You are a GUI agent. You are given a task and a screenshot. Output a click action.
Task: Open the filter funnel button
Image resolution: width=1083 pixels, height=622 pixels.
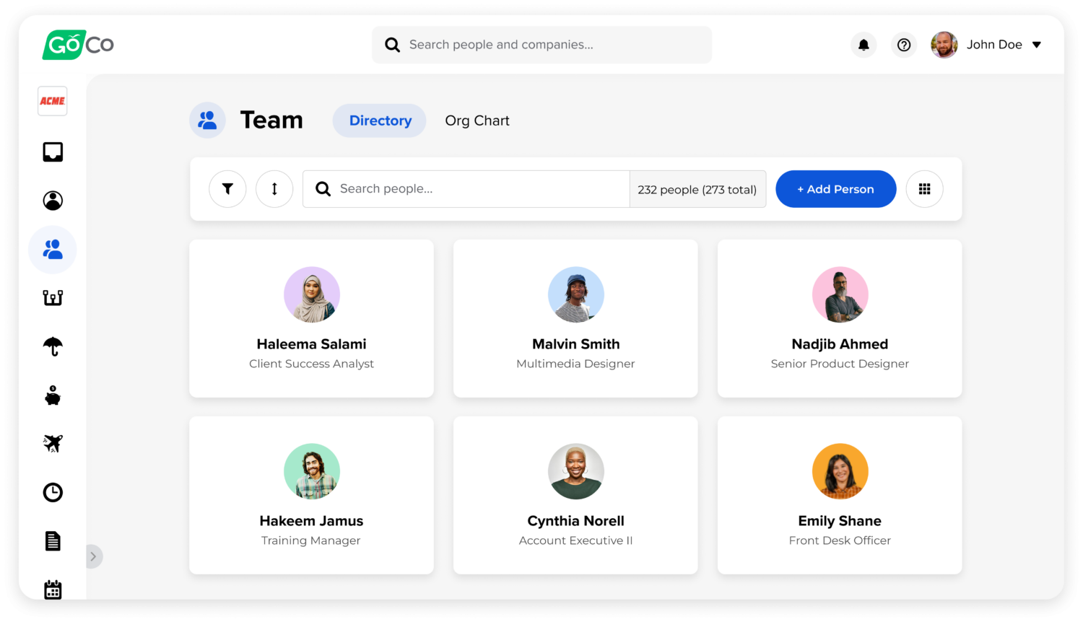[x=227, y=189]
